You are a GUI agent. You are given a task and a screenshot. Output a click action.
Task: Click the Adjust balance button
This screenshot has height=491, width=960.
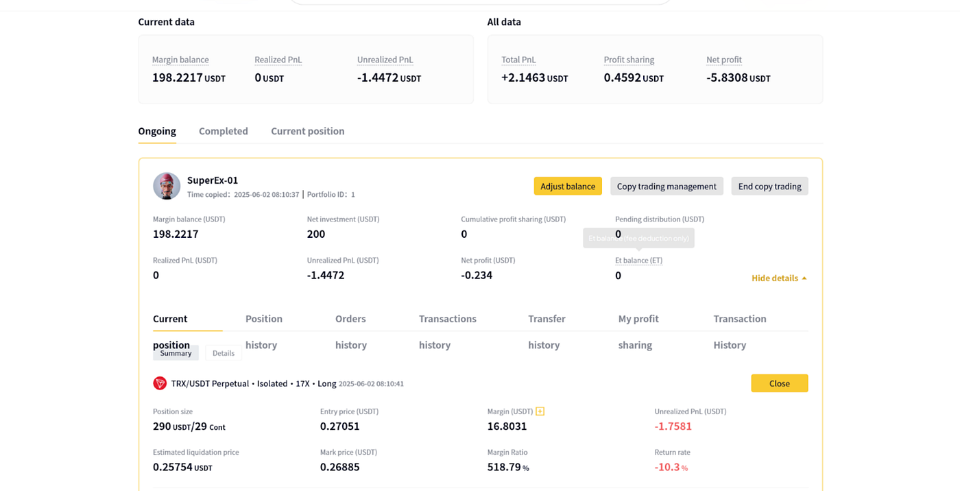pos(568,186)
